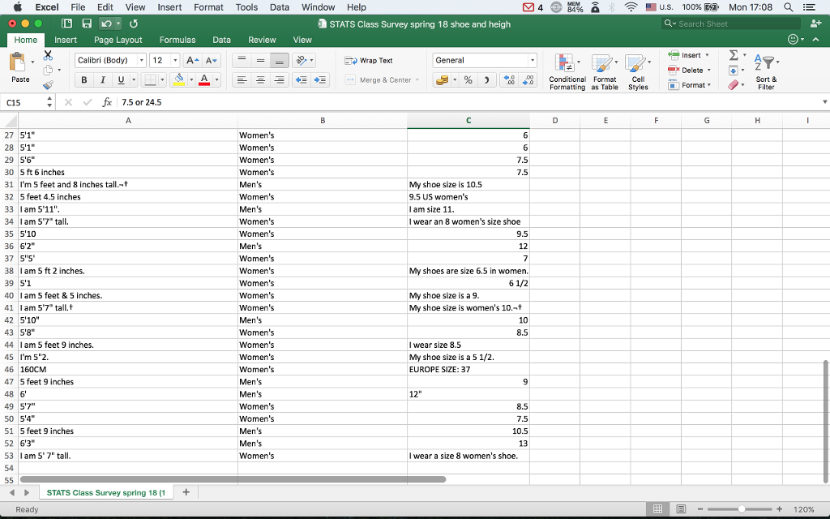Open the General number format dropdown

(x=533, y=60)
